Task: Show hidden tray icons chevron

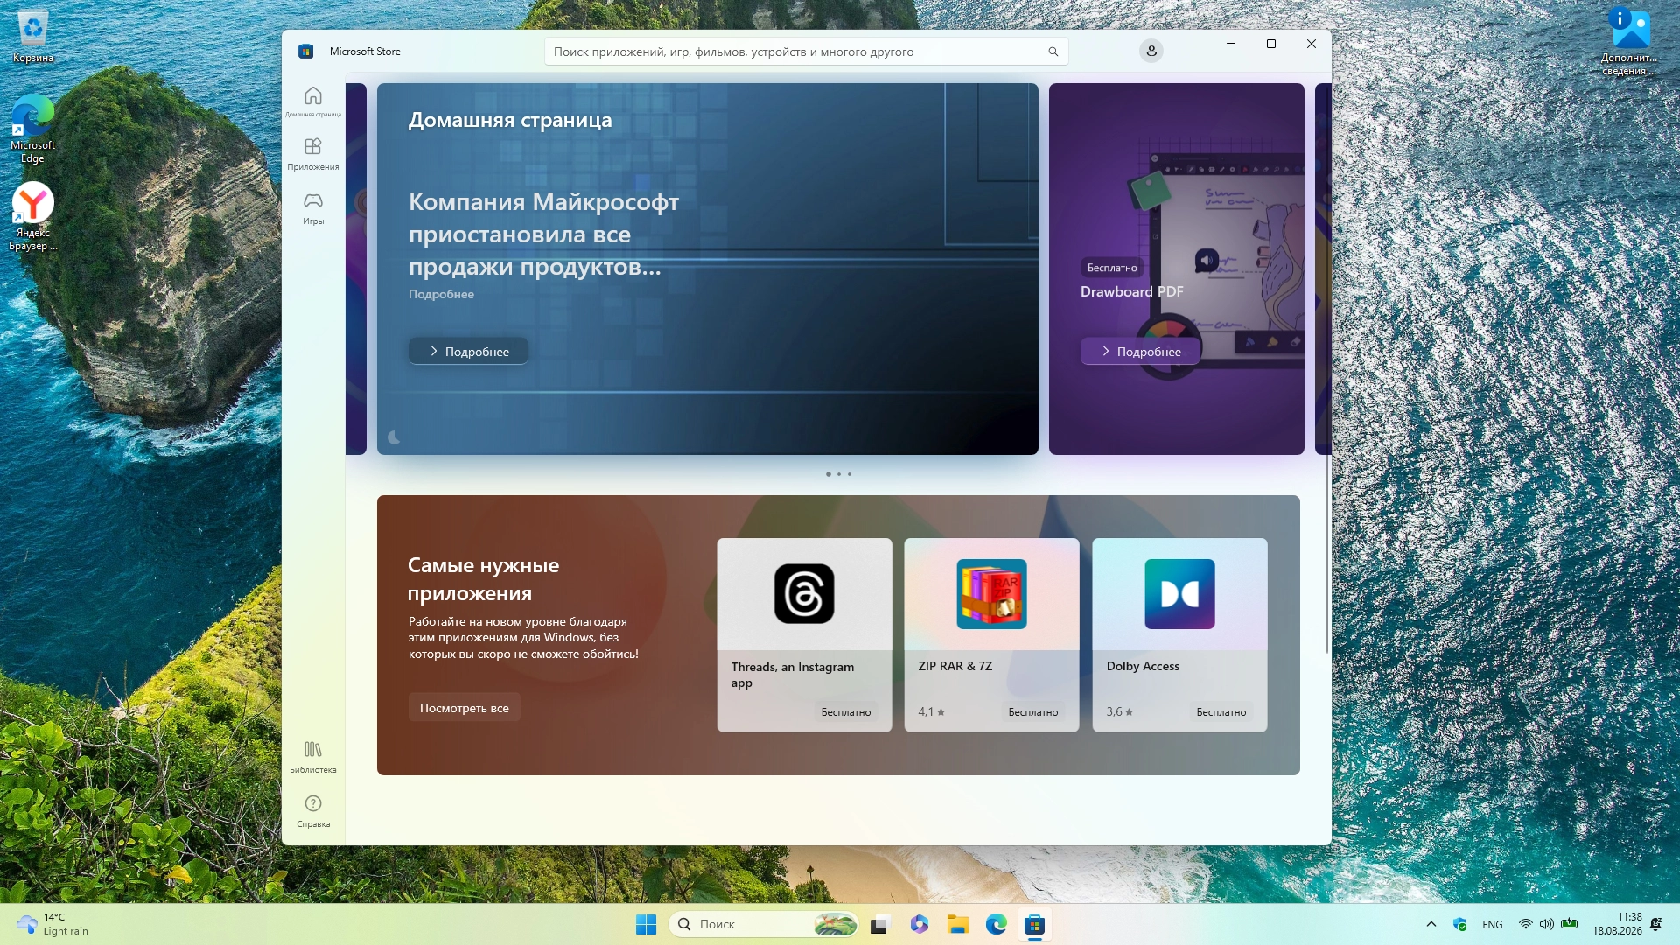Action: coord(1431,924)
